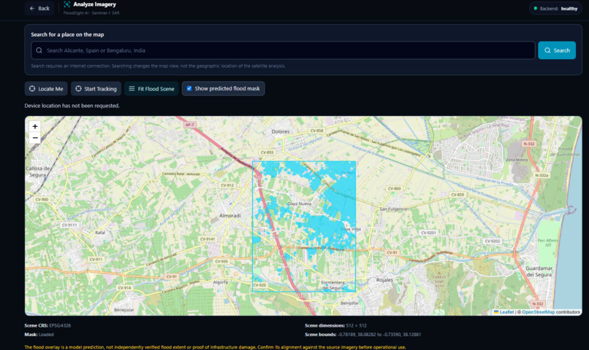Screen dimensions: 589x350
Task: Click the CV-860 road shield
Action: (394, 189)
